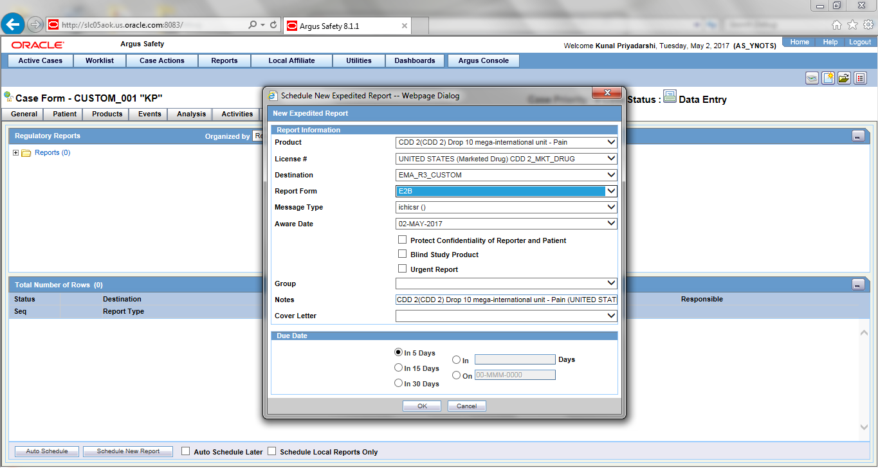
Task: Select custom In ... Days radio option
Action: coord(457,360)
